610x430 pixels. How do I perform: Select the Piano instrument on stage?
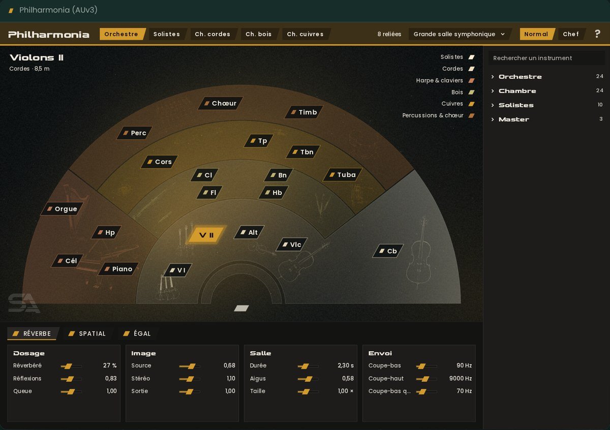(118, 269)
